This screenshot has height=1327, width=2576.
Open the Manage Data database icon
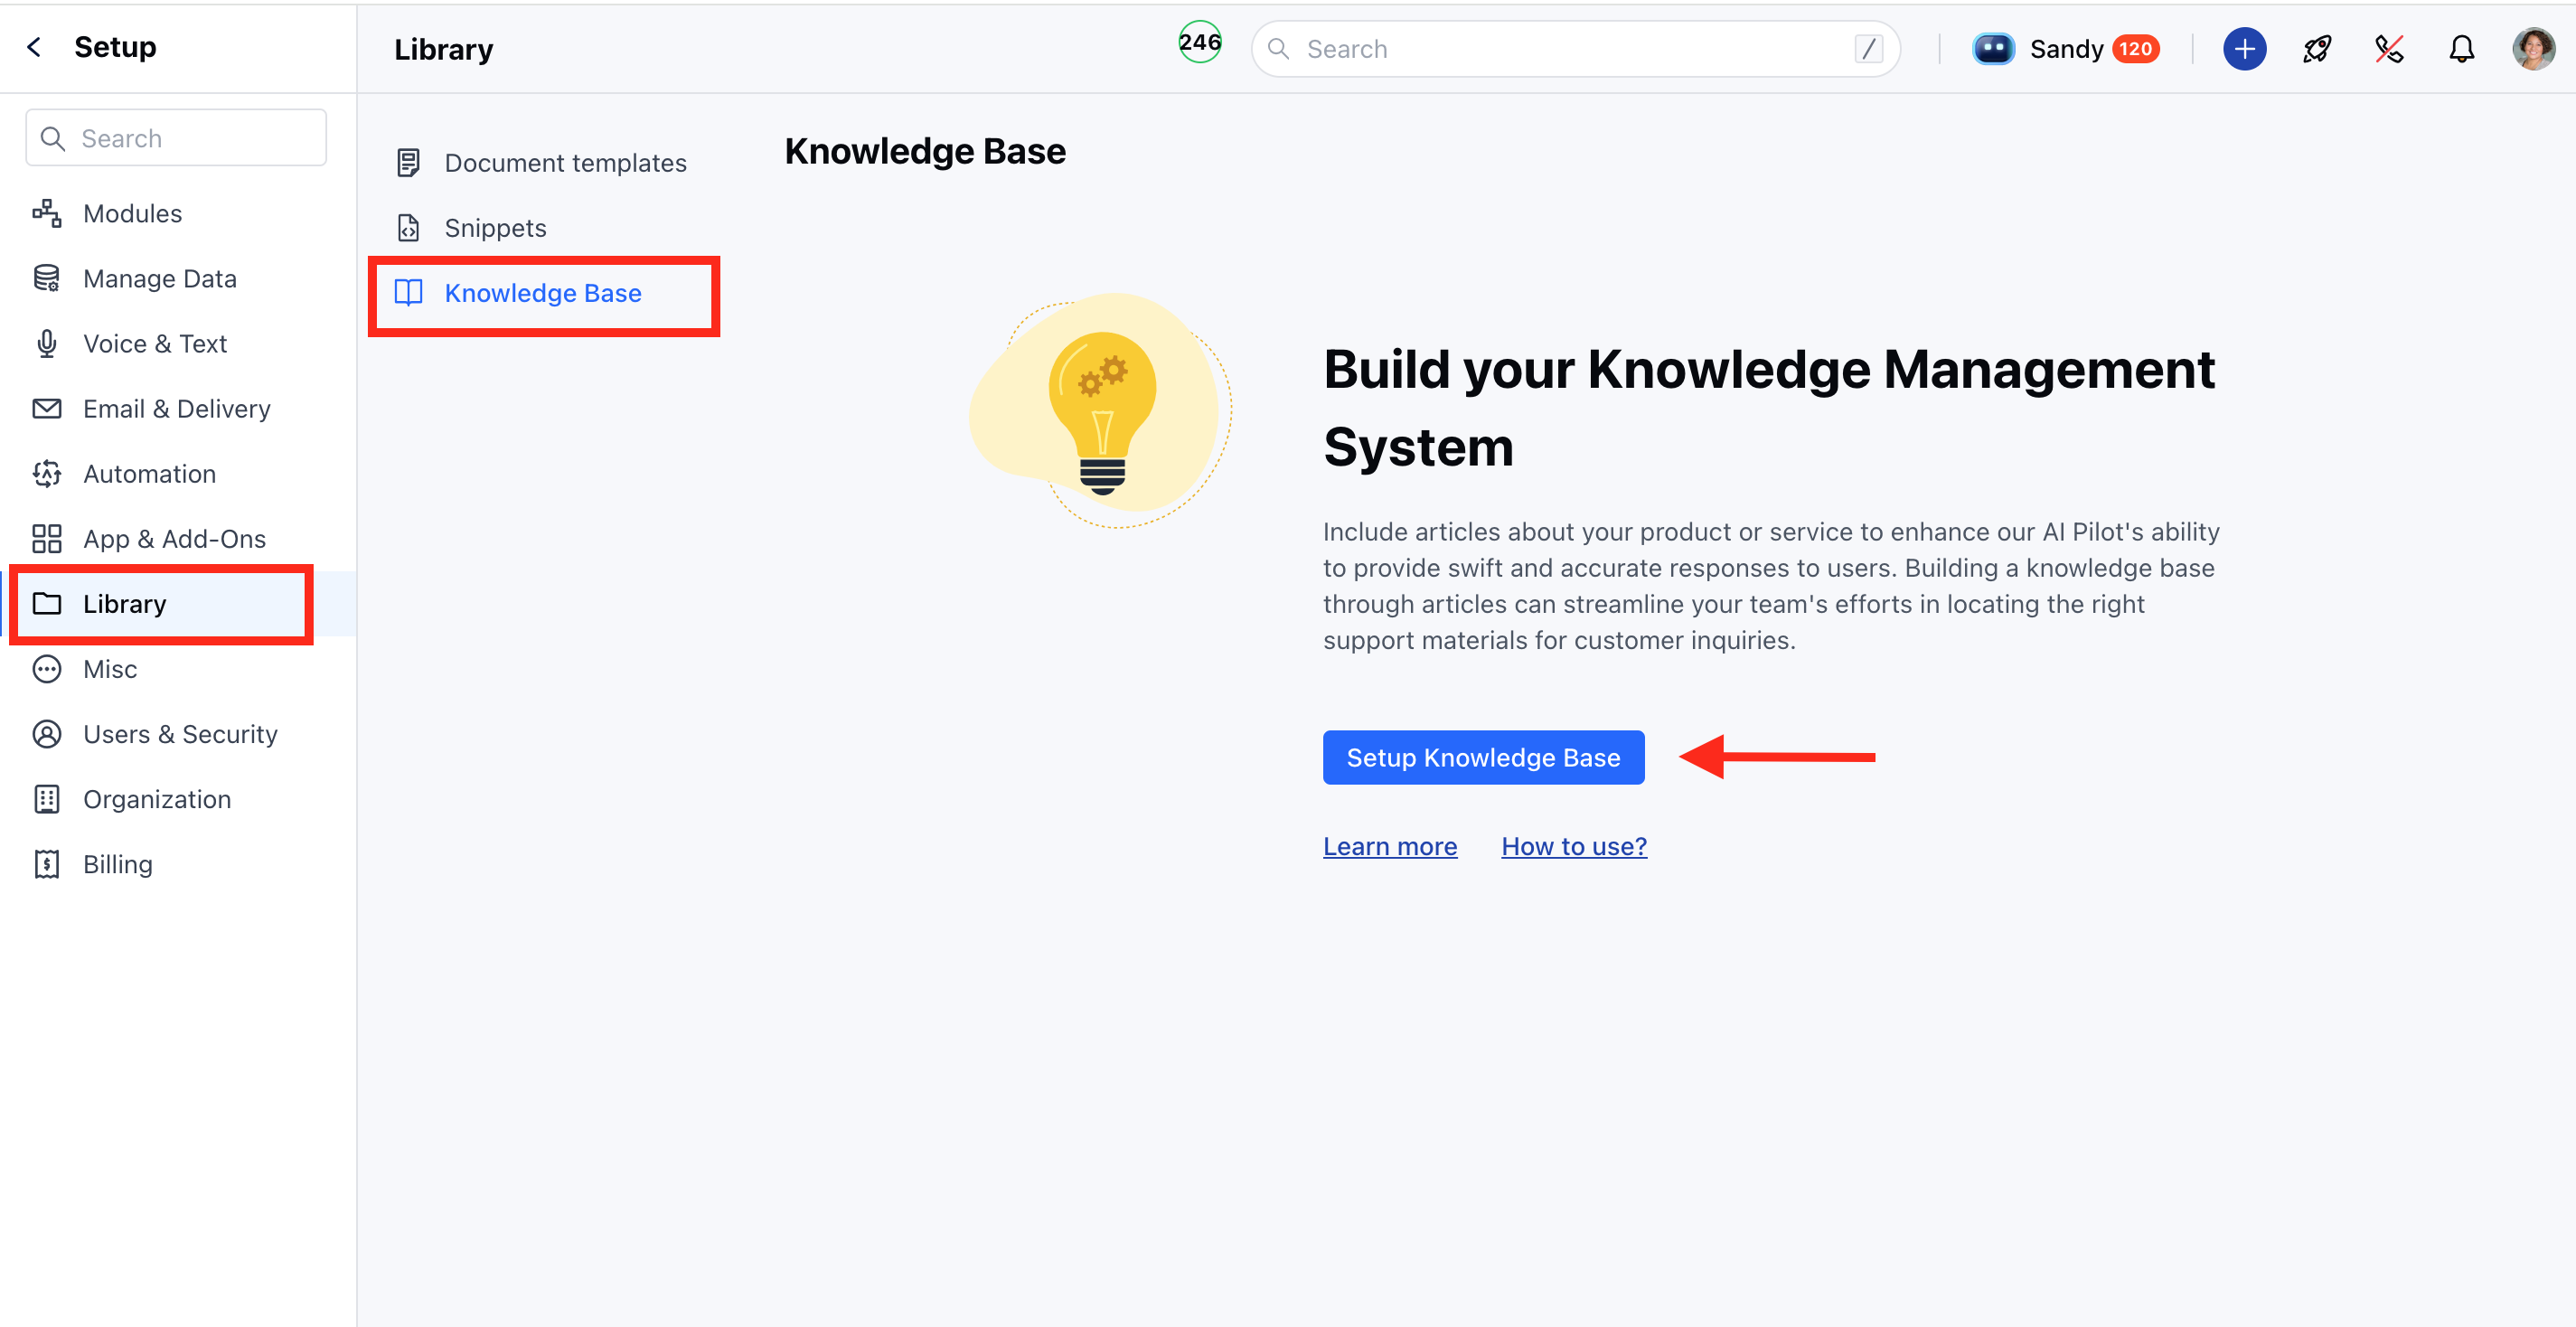[47, 278]
